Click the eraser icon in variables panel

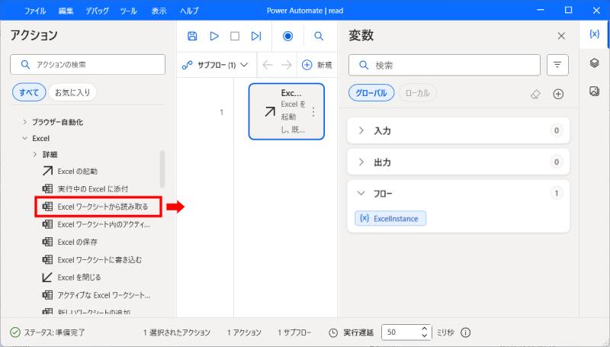536,94
